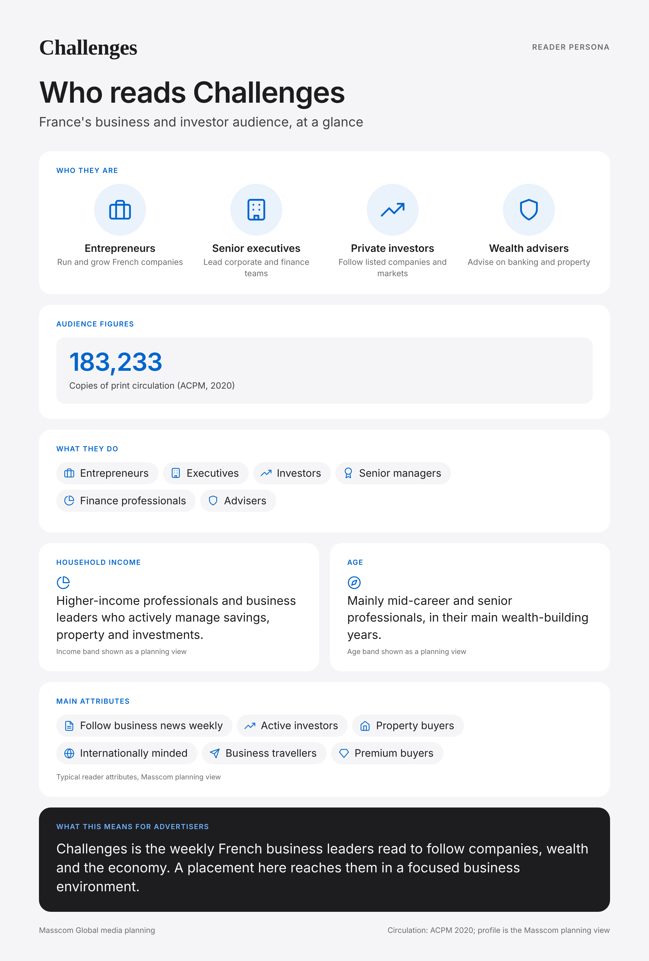Click the Senior managers chip label
This screenshot has width=649, height=961.
tap(400, 473)
